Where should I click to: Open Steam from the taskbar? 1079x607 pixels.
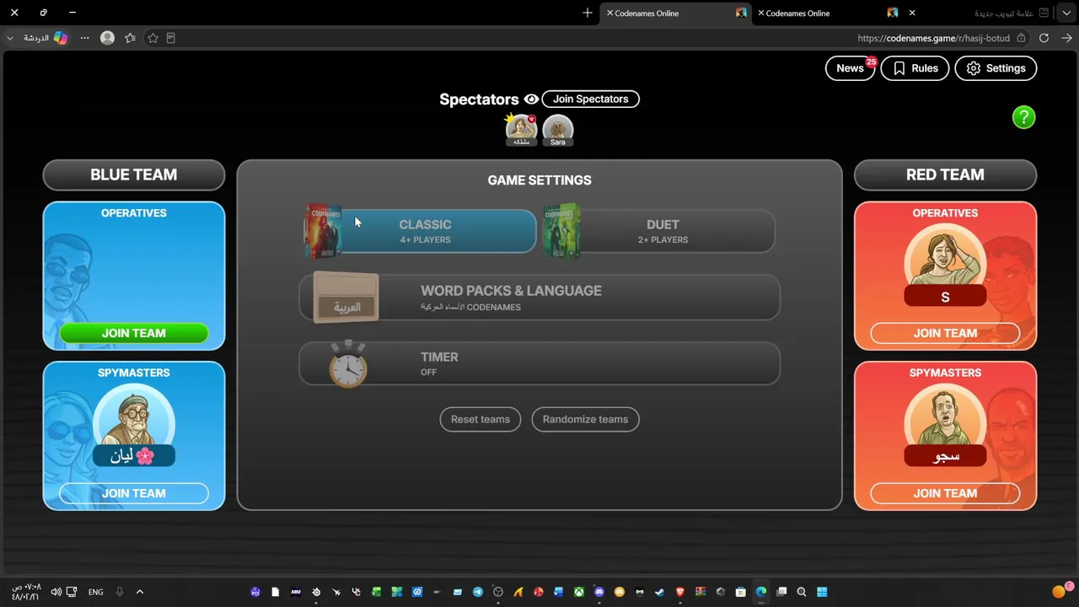[660, 592]
